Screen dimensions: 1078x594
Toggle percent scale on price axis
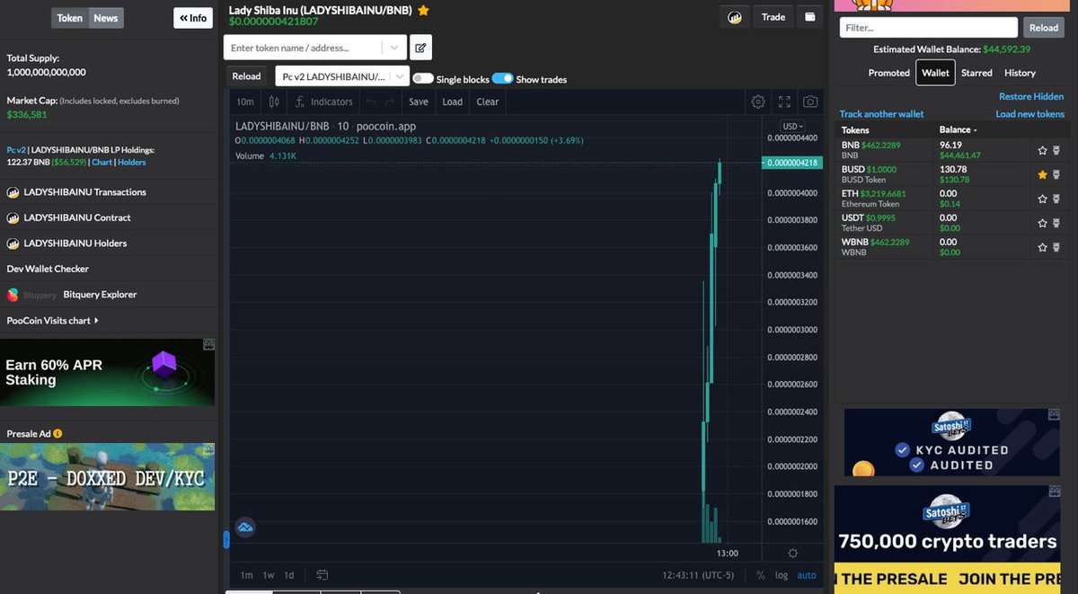[761, 575]
